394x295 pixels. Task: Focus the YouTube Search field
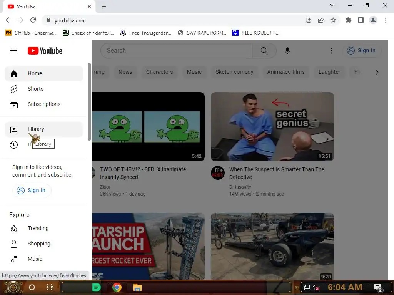[176, 51]
